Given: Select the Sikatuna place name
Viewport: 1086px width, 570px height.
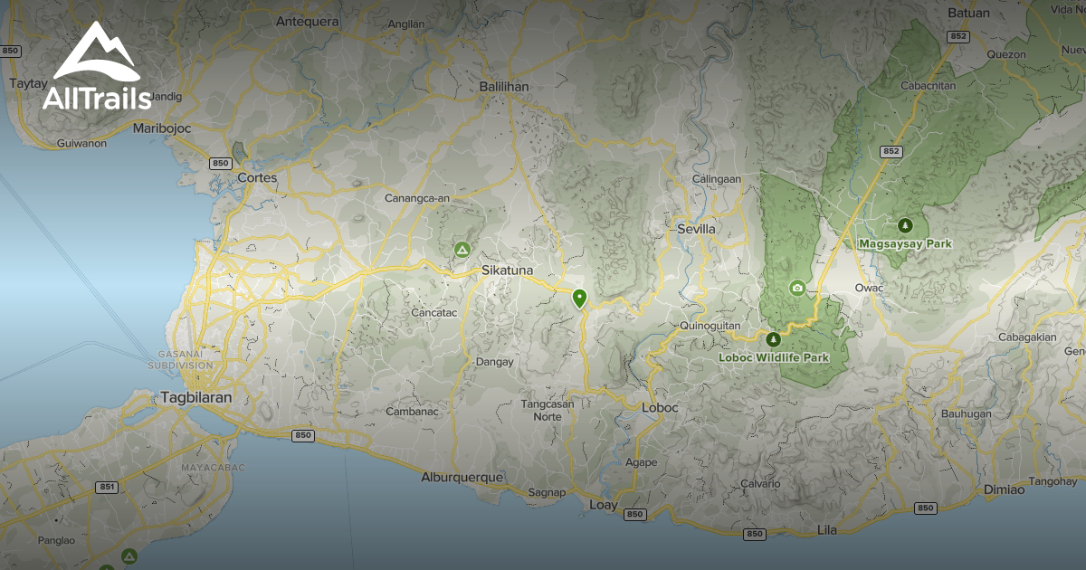Looking at the screenshot, I should pos(507,271).
